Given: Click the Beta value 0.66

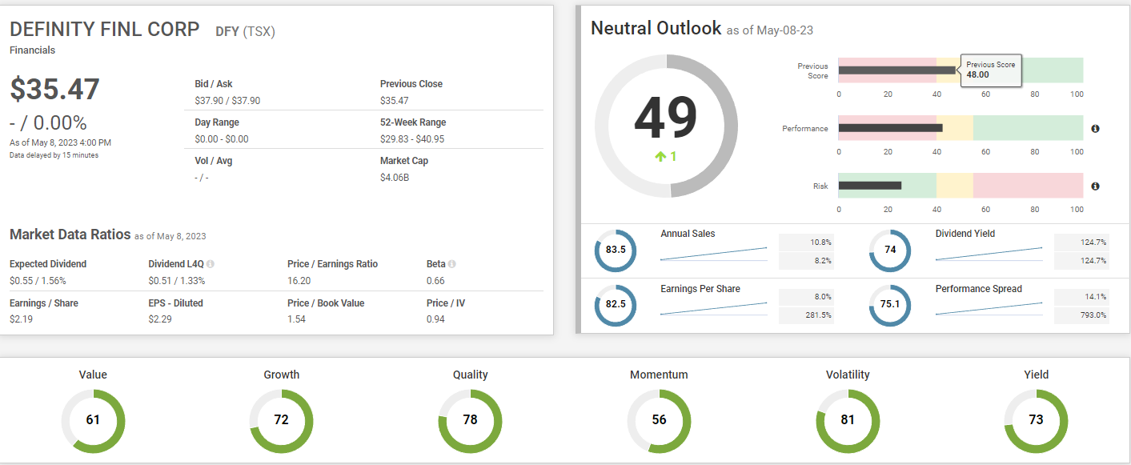Looking at the screenshot, I should (x=435, y=281).
